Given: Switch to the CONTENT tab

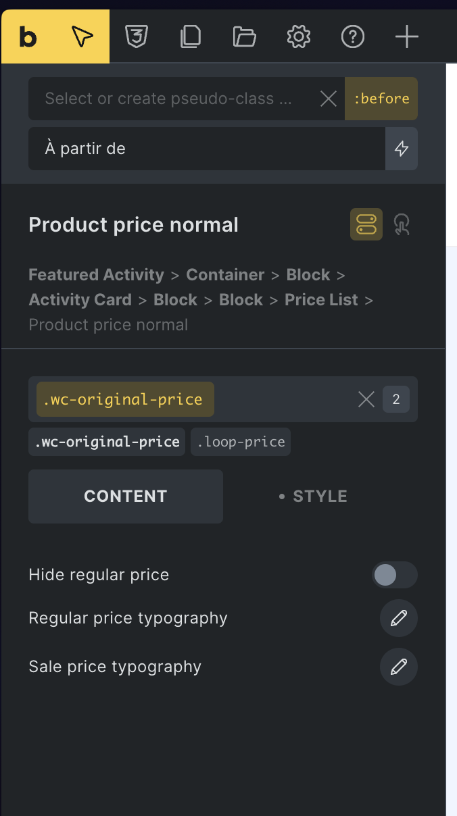Looking at the screenshot, I should click(126, 496).
